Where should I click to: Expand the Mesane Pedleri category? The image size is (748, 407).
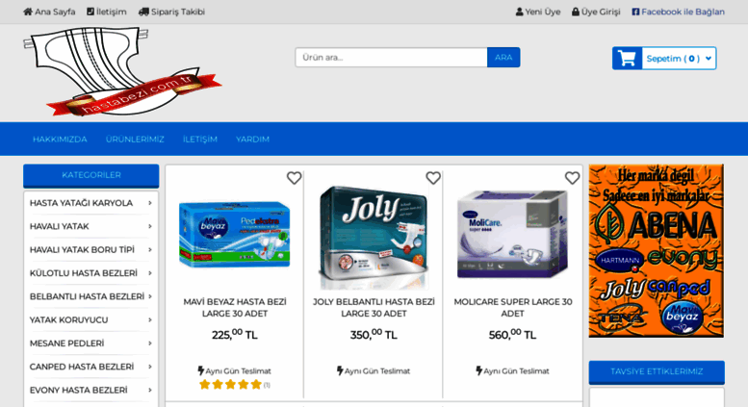[x=90, y=343]
